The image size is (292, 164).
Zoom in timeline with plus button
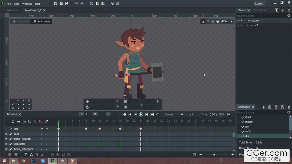(233, 155)
